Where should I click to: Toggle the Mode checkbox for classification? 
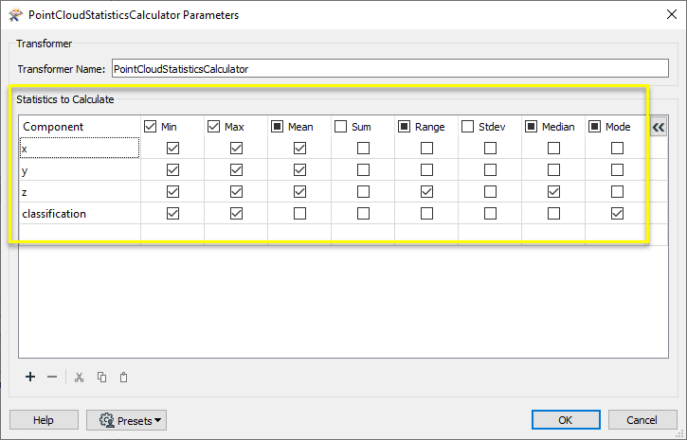click(x=617, y=214)
